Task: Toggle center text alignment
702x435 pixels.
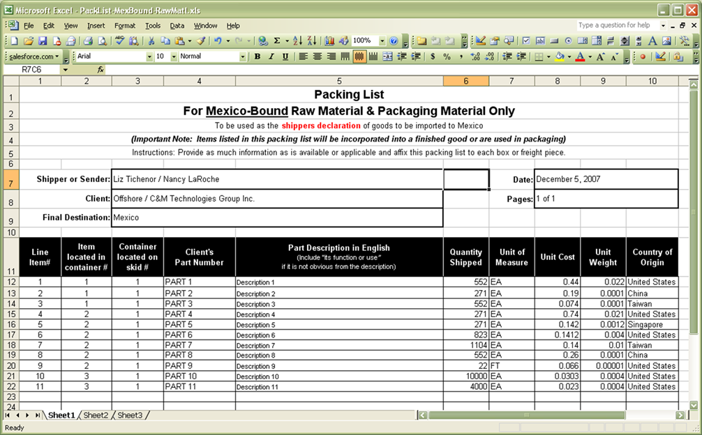Action: pos(318,56)
